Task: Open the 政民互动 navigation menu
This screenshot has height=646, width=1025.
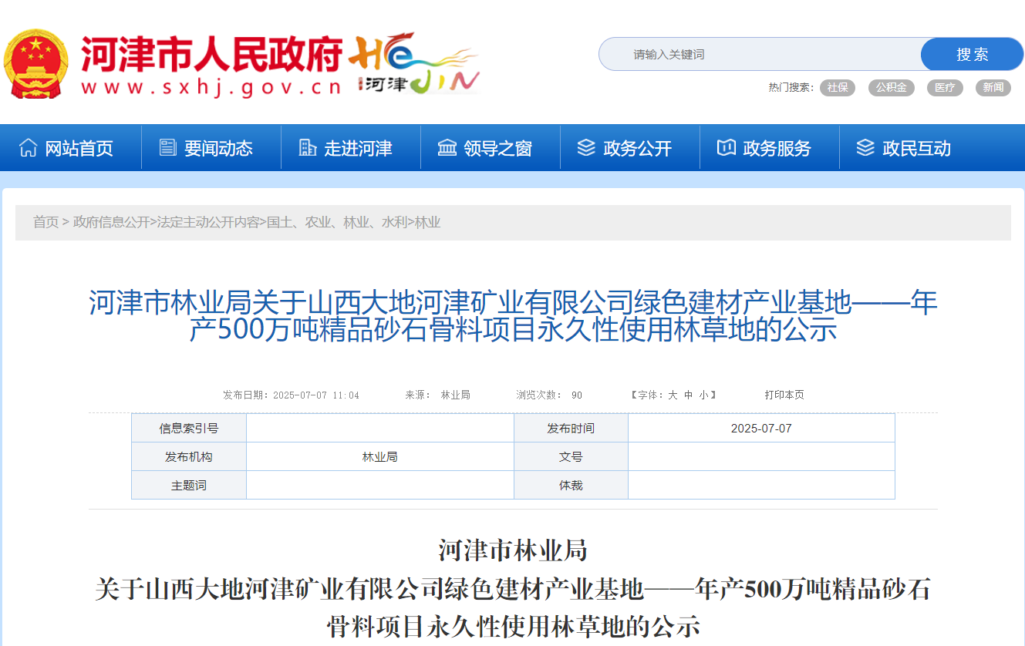Action: 916,148
